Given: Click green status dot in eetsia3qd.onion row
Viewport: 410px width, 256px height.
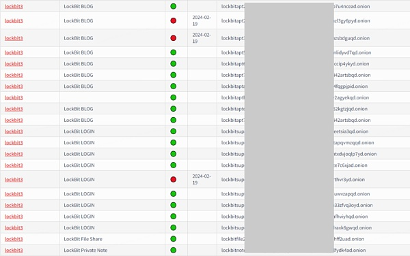Looking at the screenshot, I should click(173, 131).
